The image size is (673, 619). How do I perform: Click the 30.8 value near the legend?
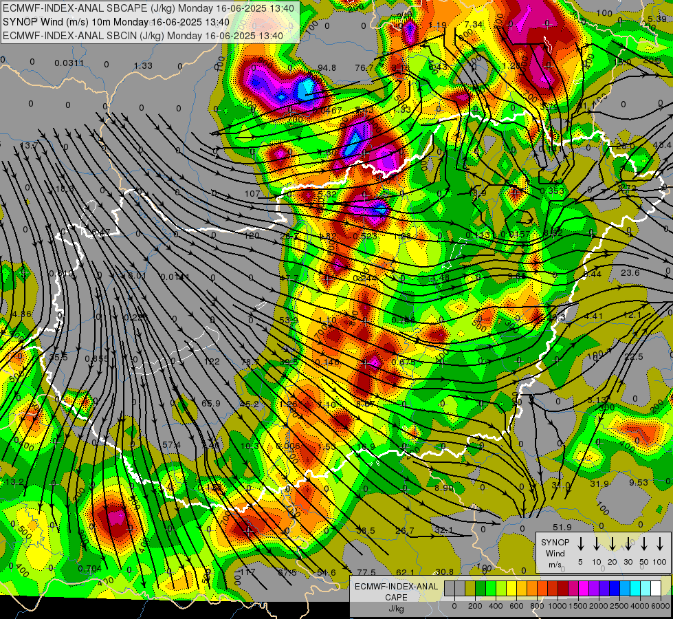point(444,572)
